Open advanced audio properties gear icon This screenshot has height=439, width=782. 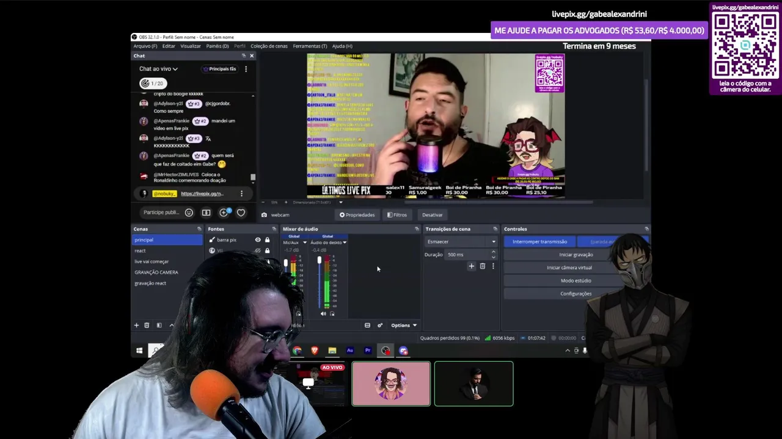click(x=380, y=326)
